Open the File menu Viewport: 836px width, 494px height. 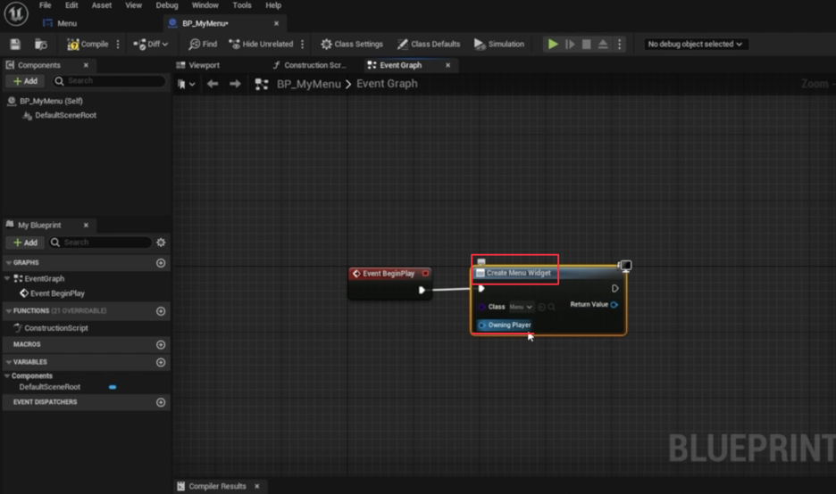(x=46, y=5)
